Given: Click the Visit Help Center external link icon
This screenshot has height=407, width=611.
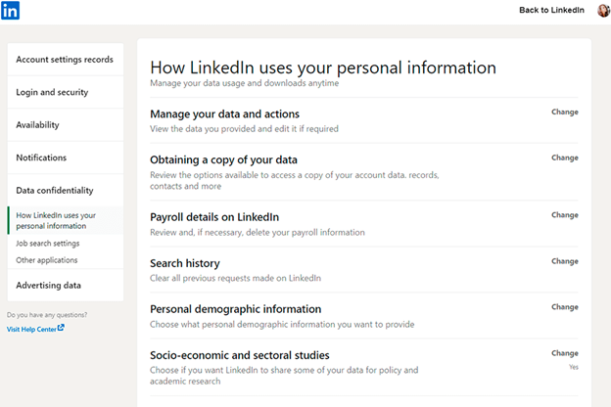Looking at the screenshot, I should pos(61,329).
